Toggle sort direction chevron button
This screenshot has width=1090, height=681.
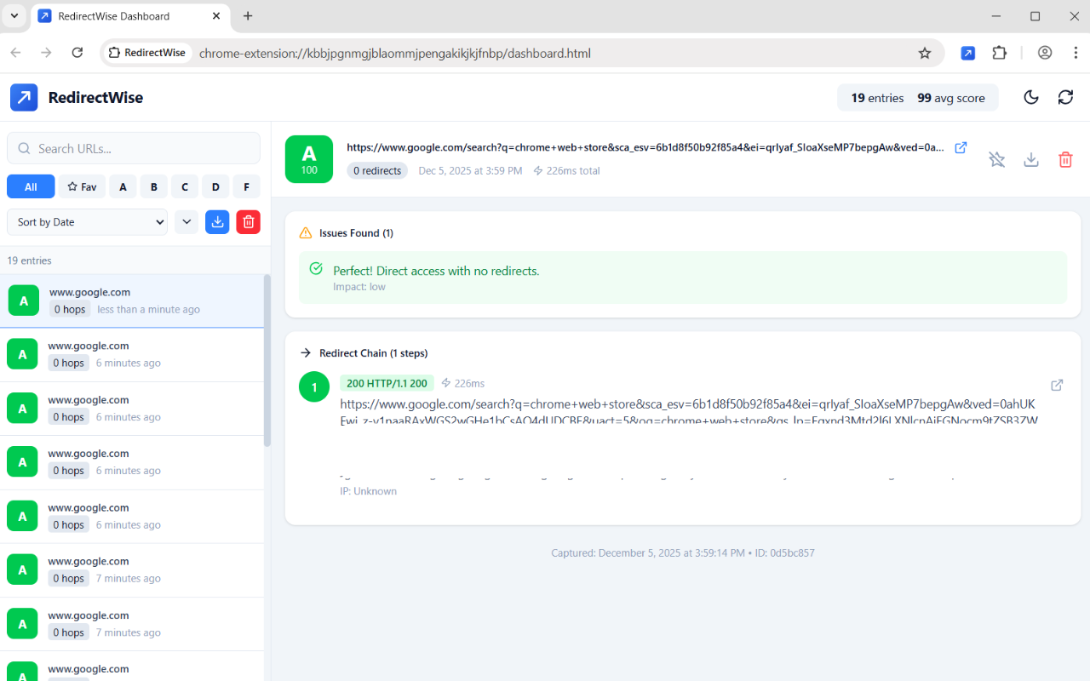click(x=186, y=222)
